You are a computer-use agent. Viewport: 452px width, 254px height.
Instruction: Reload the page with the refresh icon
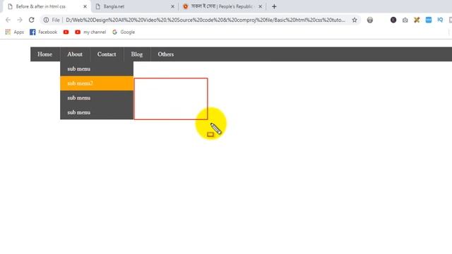[x=31, y=20]
